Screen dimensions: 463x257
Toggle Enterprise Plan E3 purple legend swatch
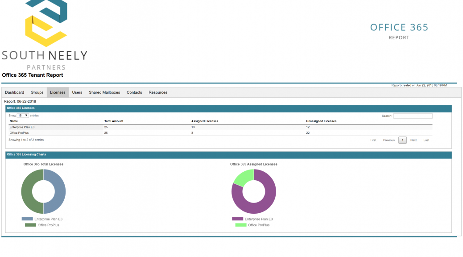click(x=237, y=219)
